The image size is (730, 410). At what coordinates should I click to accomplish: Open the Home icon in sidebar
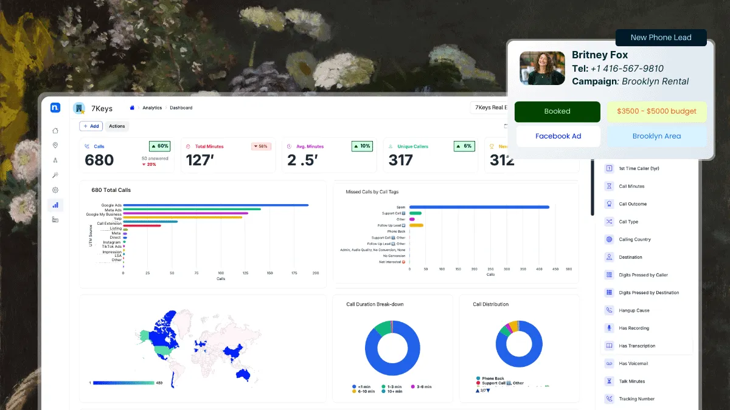55,130
